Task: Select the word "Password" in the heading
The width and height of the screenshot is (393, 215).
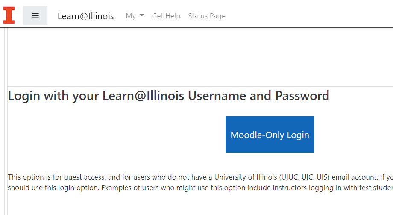Action: pos(302,96)
